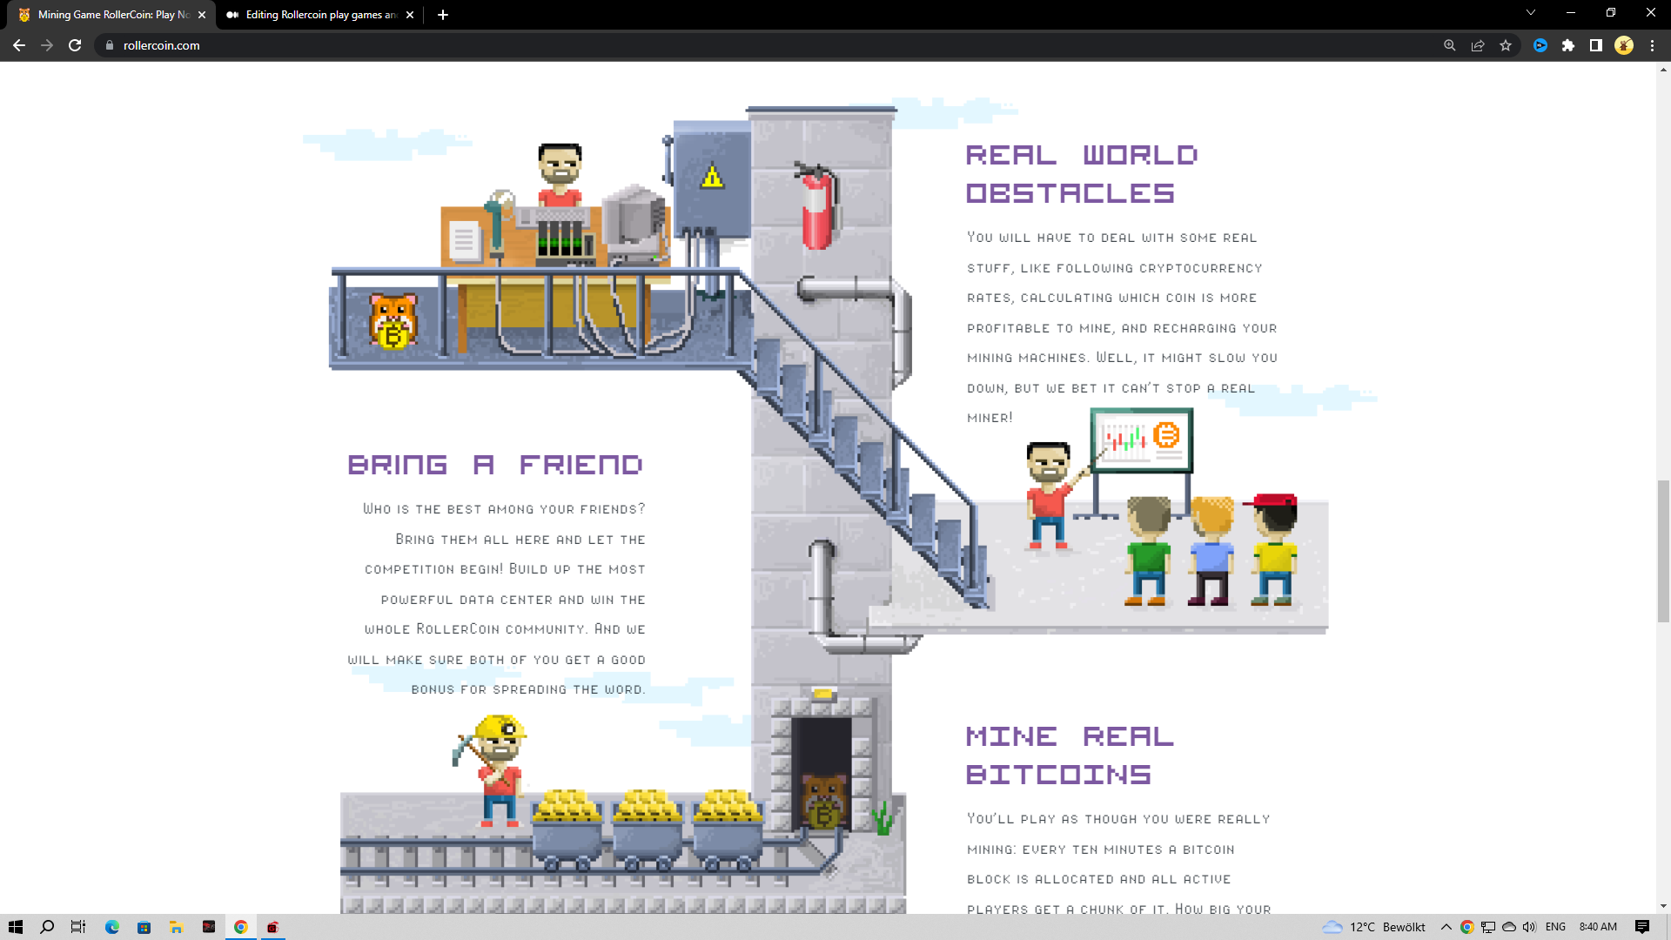The image size is (1671, 940).
Task: Switch to the Mining Game RollerCoin tab
Action: tap(111, 15)
